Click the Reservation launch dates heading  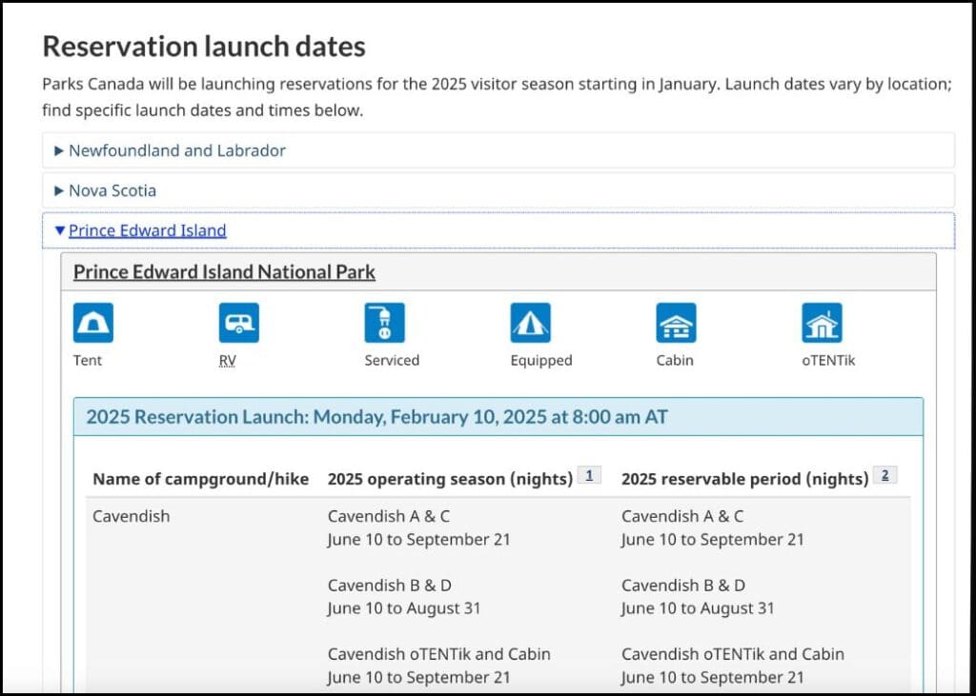pyautogui.click(x=204, y=47)
